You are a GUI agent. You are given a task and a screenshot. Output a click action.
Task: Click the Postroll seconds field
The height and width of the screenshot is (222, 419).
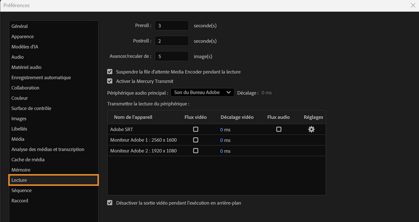[x=172, y=41]
